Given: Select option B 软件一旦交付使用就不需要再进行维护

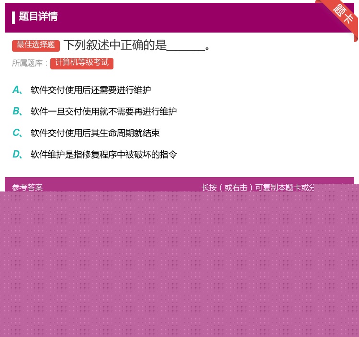Looking at the screenshot, I should pos(95,111).
